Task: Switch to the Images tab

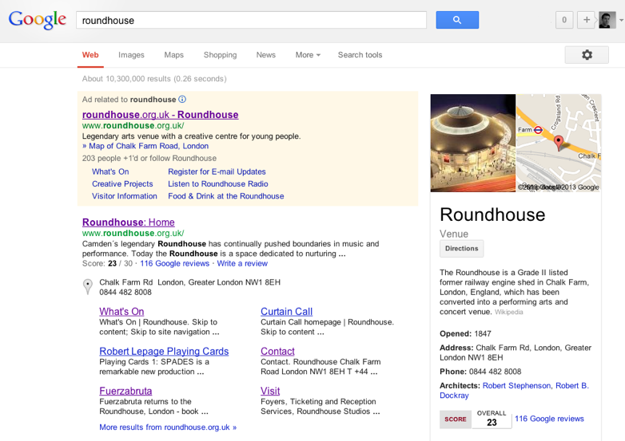Action: pyautogui.click(x=131, y=55)
